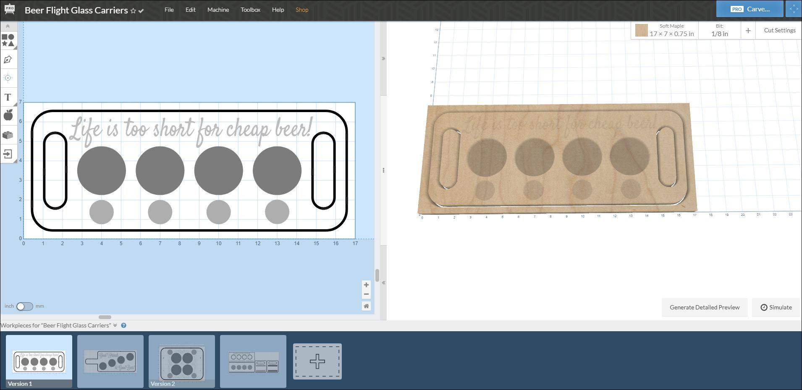Open the Apps brick icon
This screenshot has height=390, width=802.
pyautogui.click(x=8, y=135)
